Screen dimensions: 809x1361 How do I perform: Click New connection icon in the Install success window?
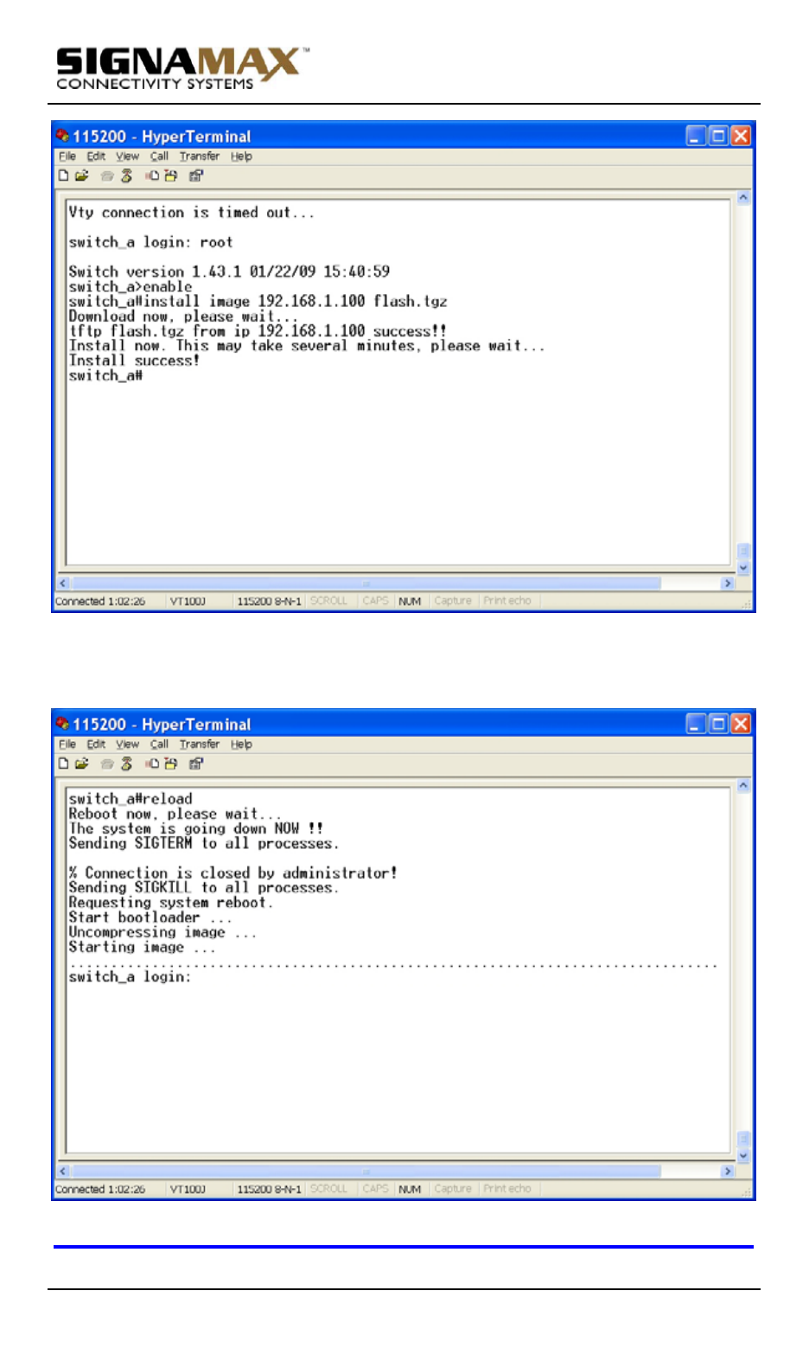coord(64,176)
